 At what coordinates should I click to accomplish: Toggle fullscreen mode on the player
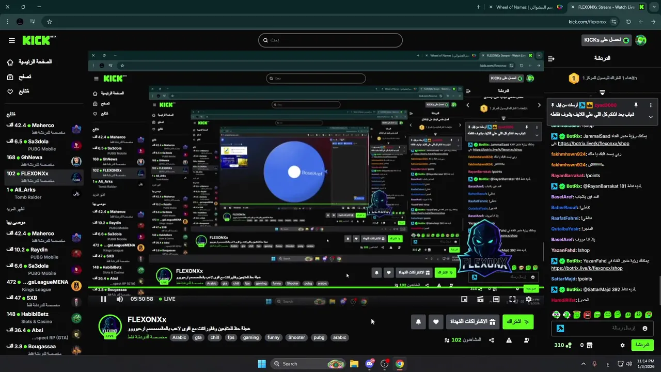(512, 299)
